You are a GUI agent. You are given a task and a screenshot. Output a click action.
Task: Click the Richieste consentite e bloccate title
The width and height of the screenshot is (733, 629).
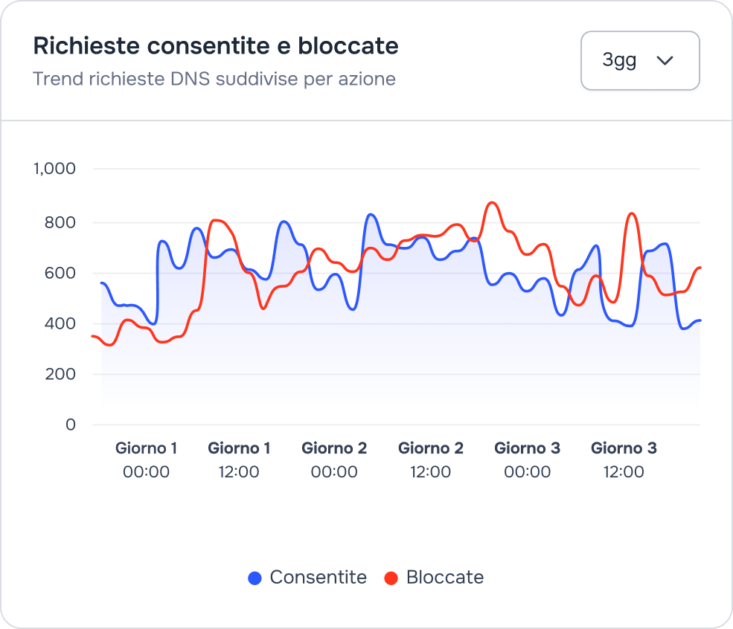pos(216,46)
